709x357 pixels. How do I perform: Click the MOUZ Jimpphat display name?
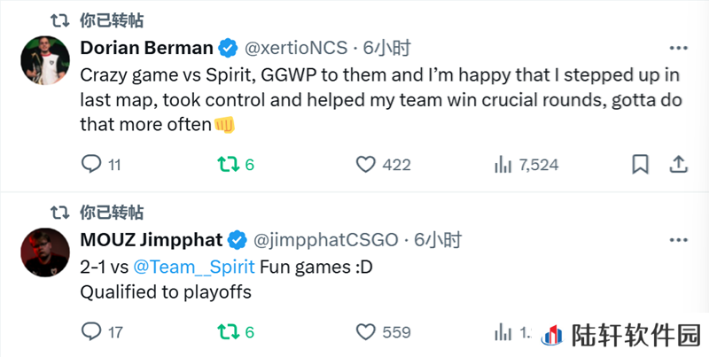click(152, 239)
